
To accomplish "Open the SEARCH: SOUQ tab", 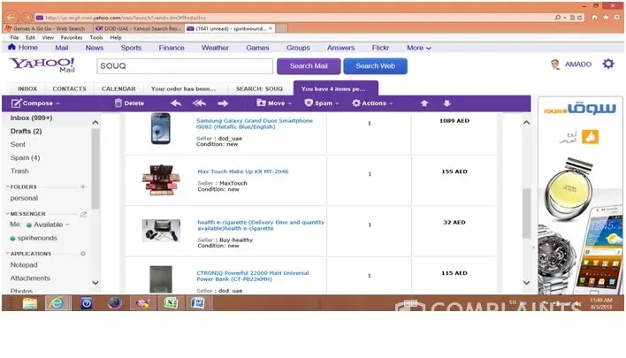I will (259, 88).
